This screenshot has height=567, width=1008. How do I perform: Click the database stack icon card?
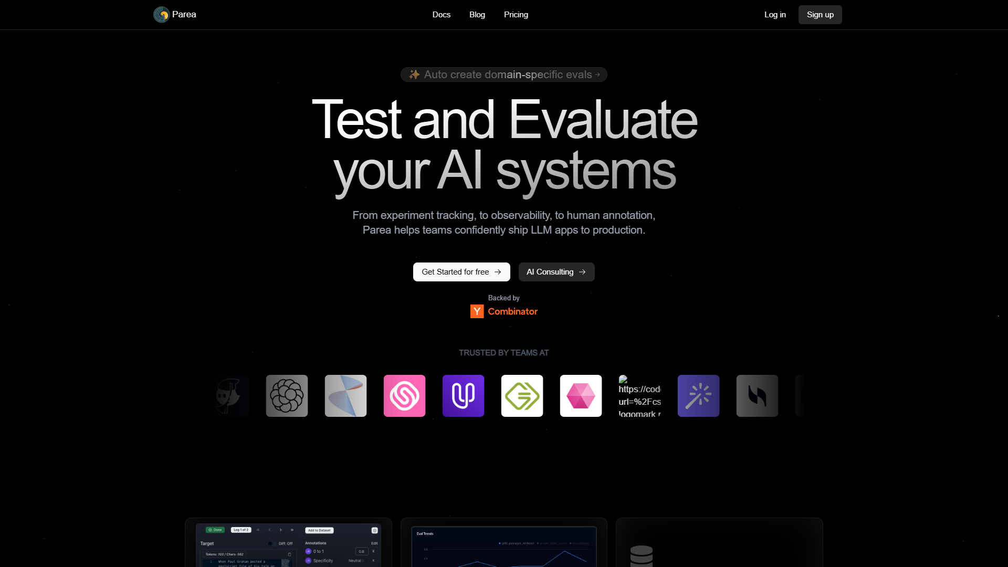coord(719,542)
